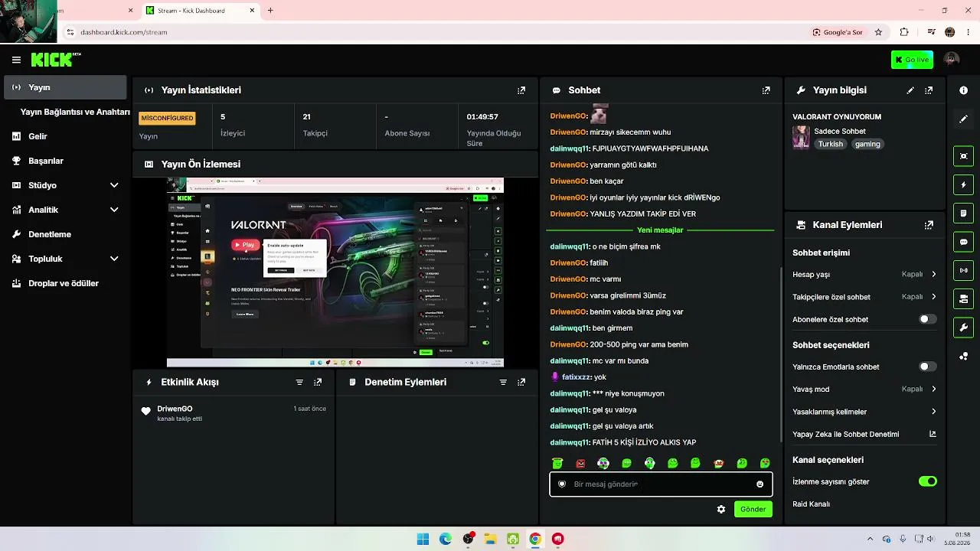
Task: Open Etkinlik Akışı filter menu
Action: click(299, 382)
